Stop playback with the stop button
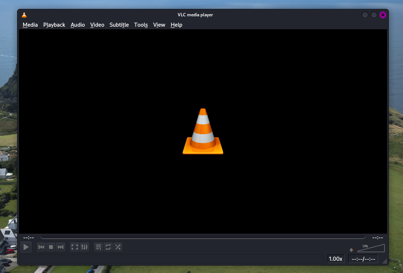Image resolution: width=403 pixels, height=273 pixels. (x=51, y=247)
